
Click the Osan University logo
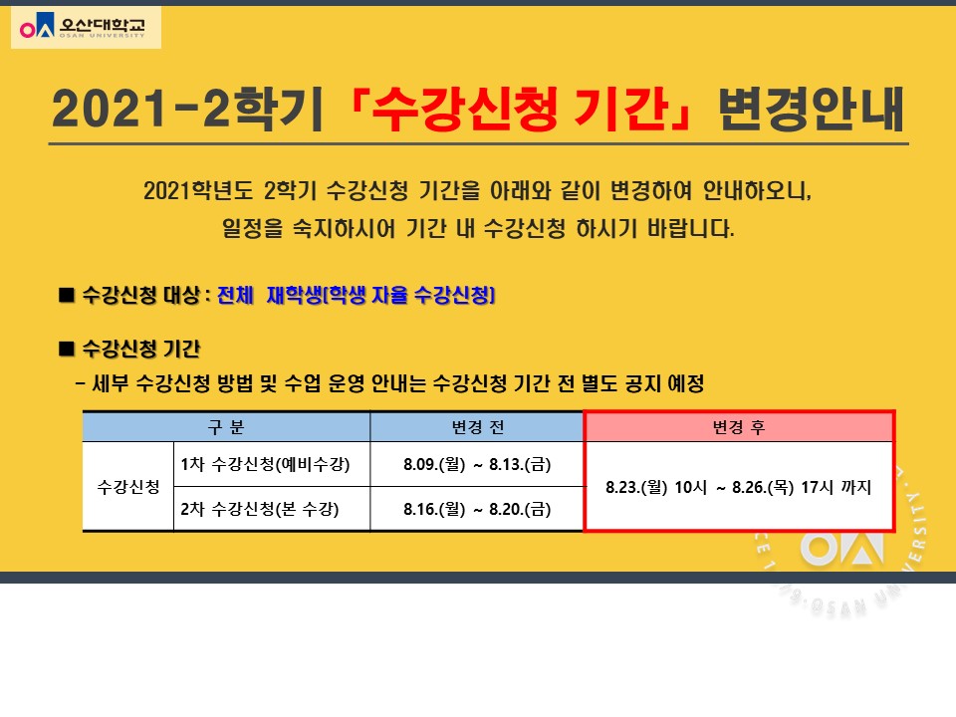[x=86, y=28]
